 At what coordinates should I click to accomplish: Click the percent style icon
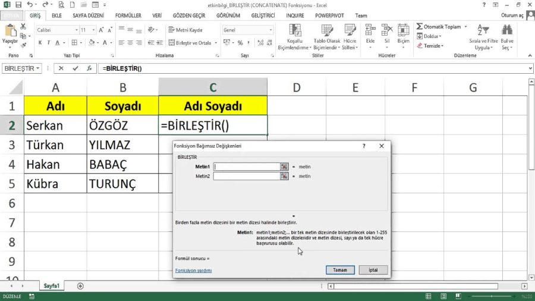coord(240,43)
